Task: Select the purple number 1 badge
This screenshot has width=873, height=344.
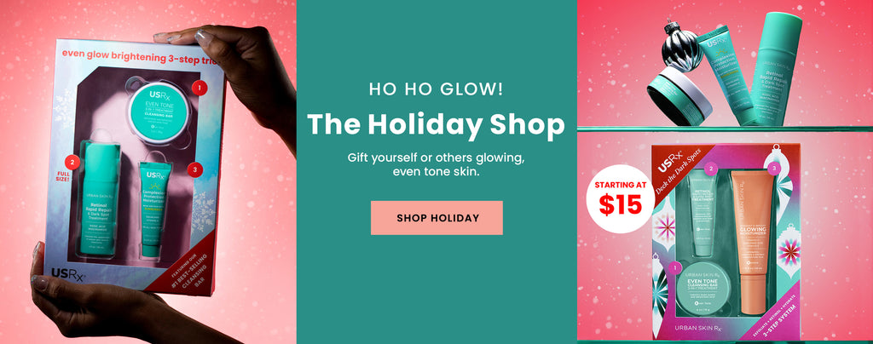Action: (676, 268)
